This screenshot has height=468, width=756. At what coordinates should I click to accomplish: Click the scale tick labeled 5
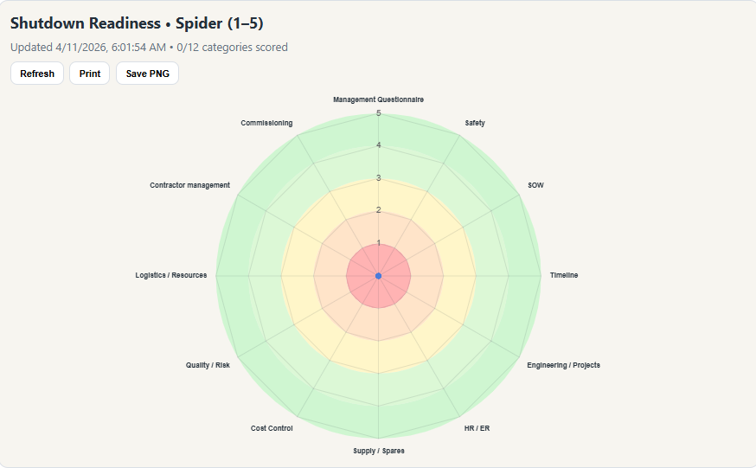point(379,113)
